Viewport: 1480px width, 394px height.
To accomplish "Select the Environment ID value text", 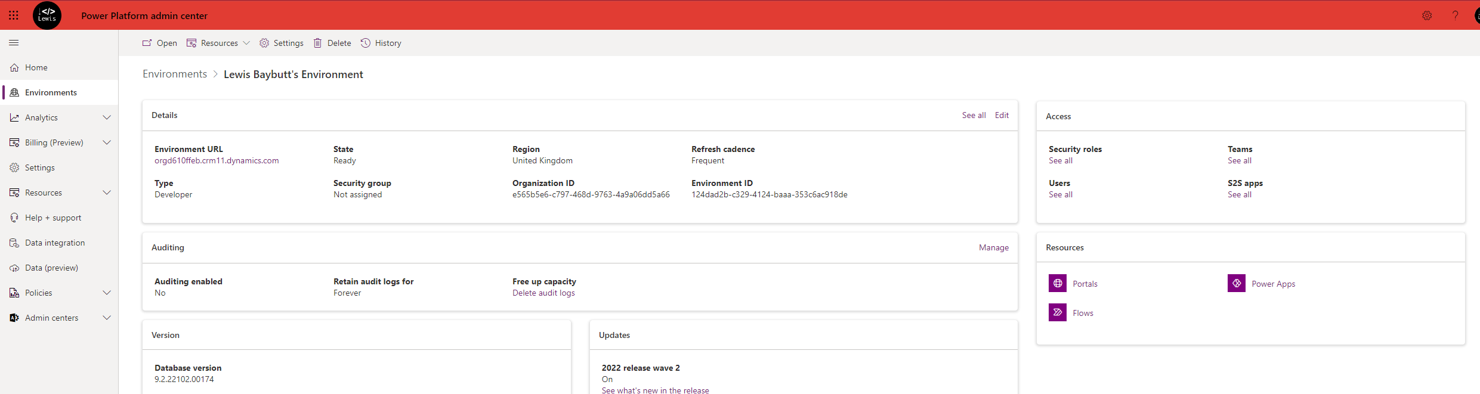I will [770, 195].
